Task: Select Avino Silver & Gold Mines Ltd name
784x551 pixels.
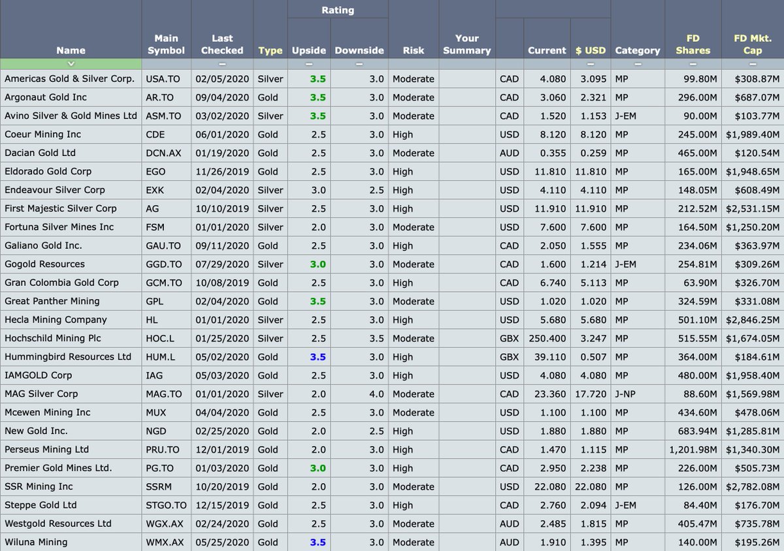Action: tap(71, 116)
